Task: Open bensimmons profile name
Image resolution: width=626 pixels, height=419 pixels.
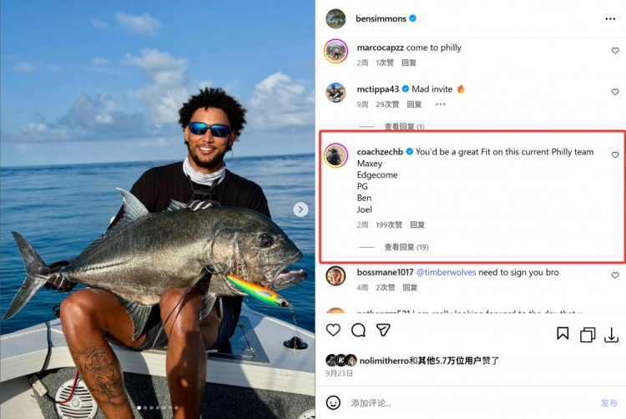Action: click(381, 18)
